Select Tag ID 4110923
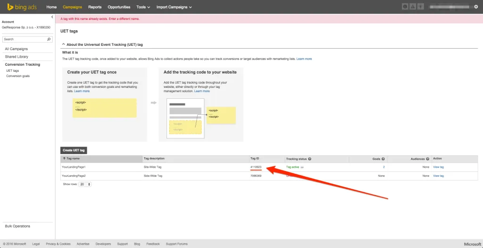 coord(256,167)
